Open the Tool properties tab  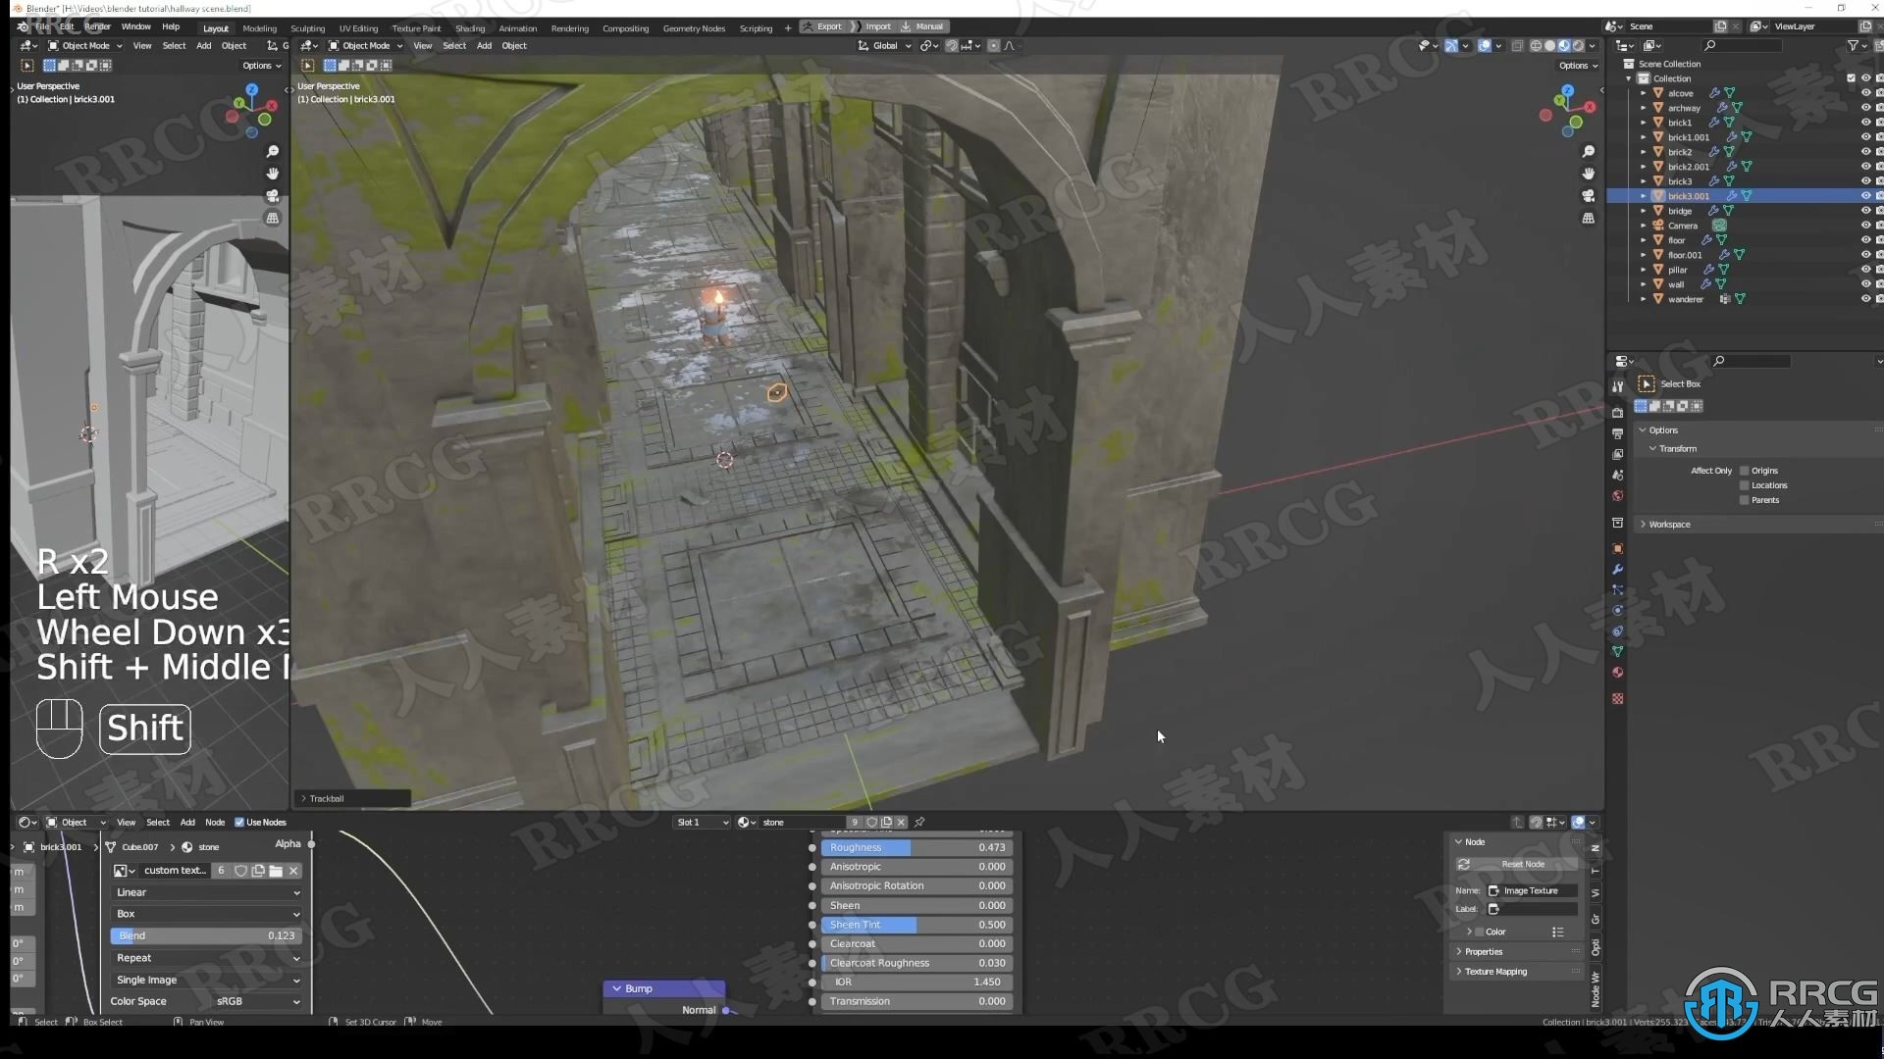point(1617,387)
